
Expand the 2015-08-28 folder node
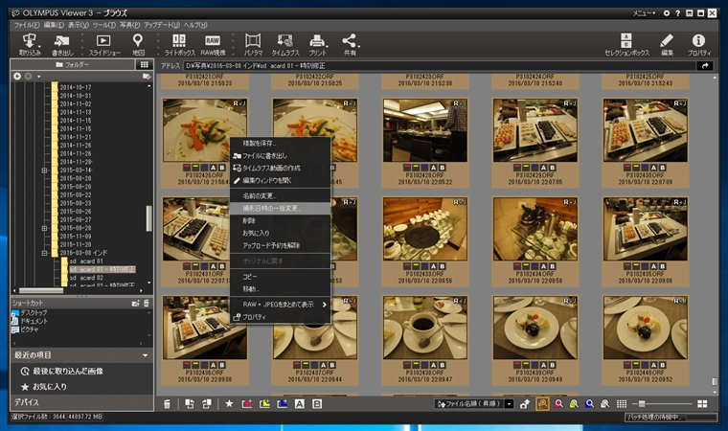(45, 229)
